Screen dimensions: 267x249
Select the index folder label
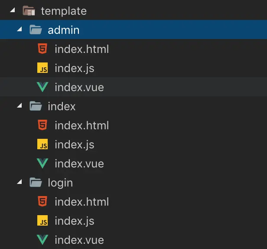point(62,106)
